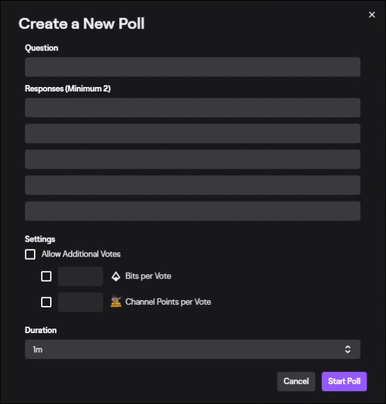
Task: Click the first response input field
Action: (x=192, y=108)
